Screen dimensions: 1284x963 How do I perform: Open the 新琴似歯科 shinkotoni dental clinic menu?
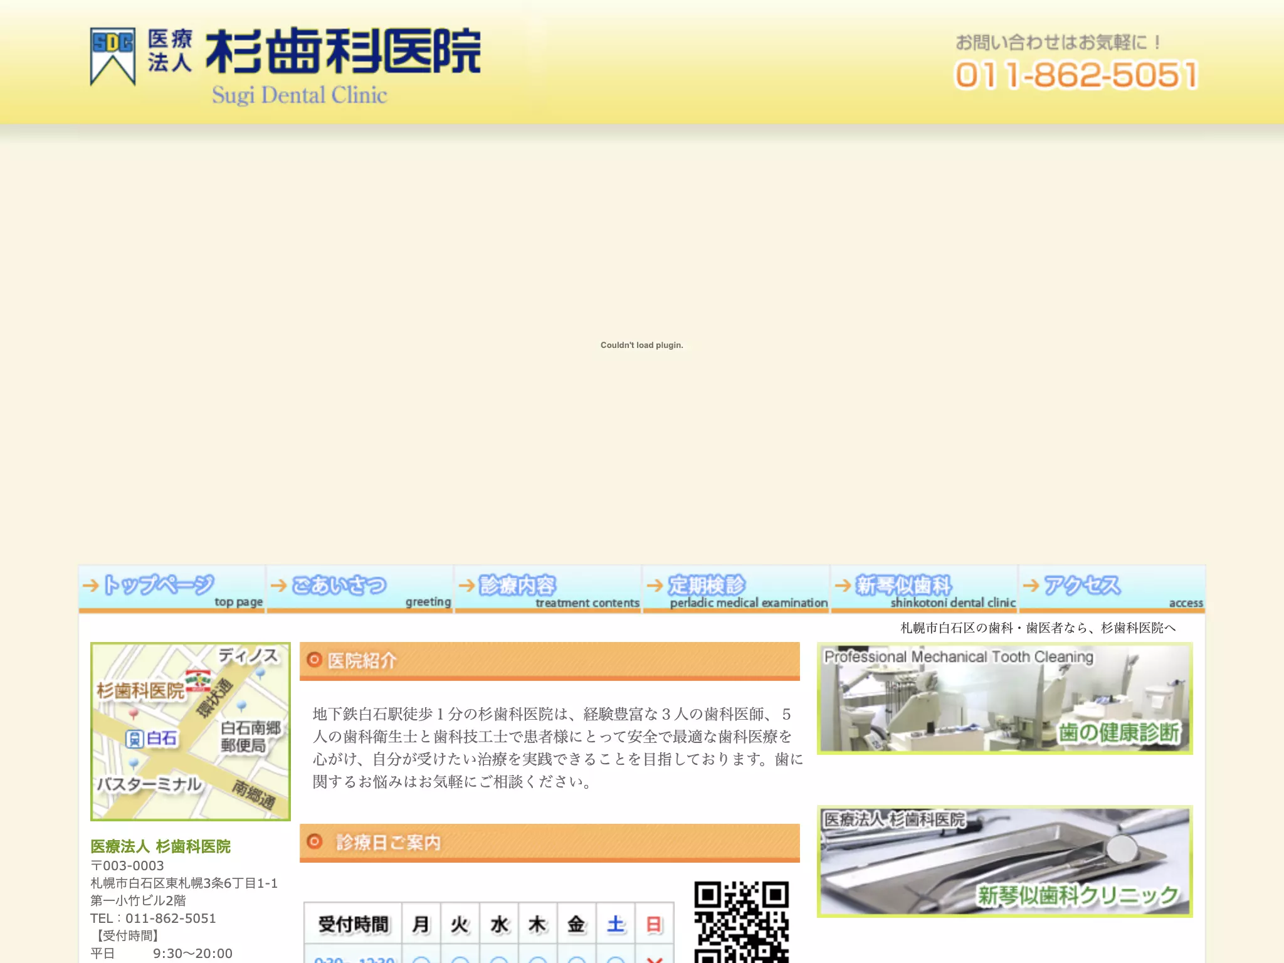924,589
